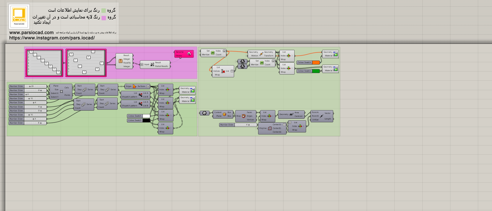Click the "Motion" input label
Viewport: 492px width, 211px height.
pos(255,56)
